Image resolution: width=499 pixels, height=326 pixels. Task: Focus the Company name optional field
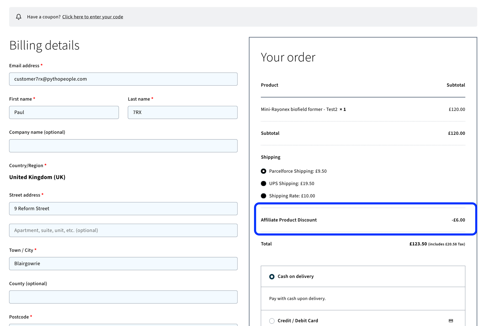point(123,146)
